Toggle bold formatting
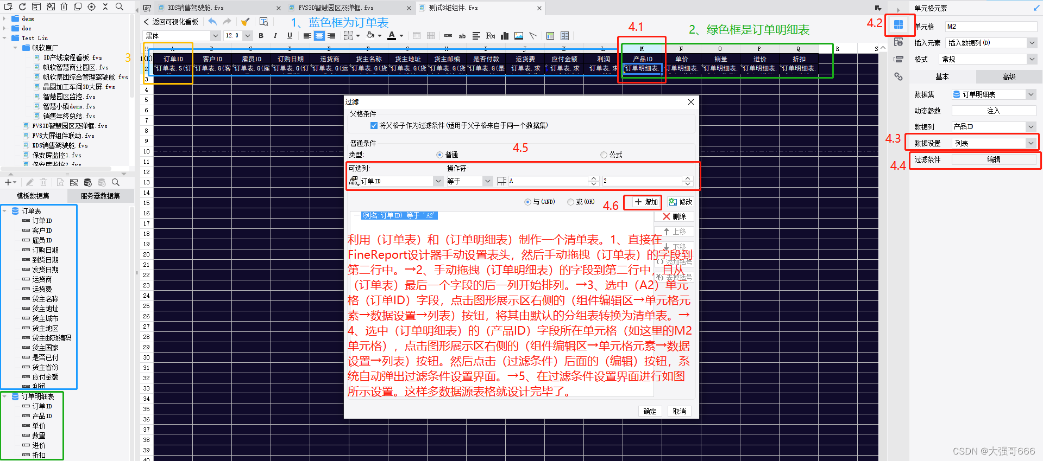Viewport: 1043px width, 461px height. 261,36
